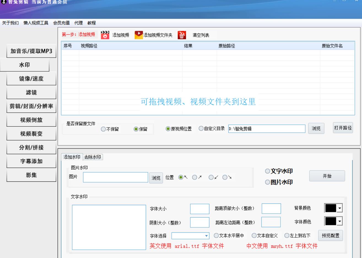Open the 字体选择 font dropdown
This screenshot has width=362, height=258.
click(x=207, y=236)
